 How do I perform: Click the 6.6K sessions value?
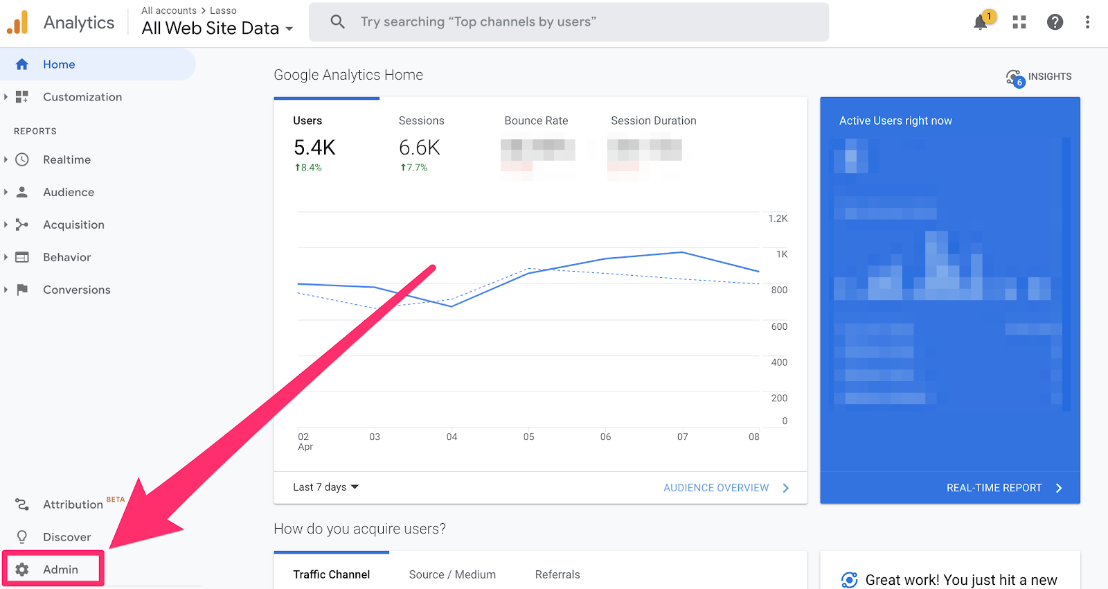pos(420,148)
